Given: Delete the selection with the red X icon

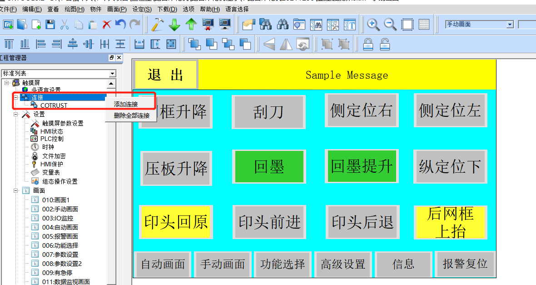Looking at the screenshot, I should pos(107,25).
